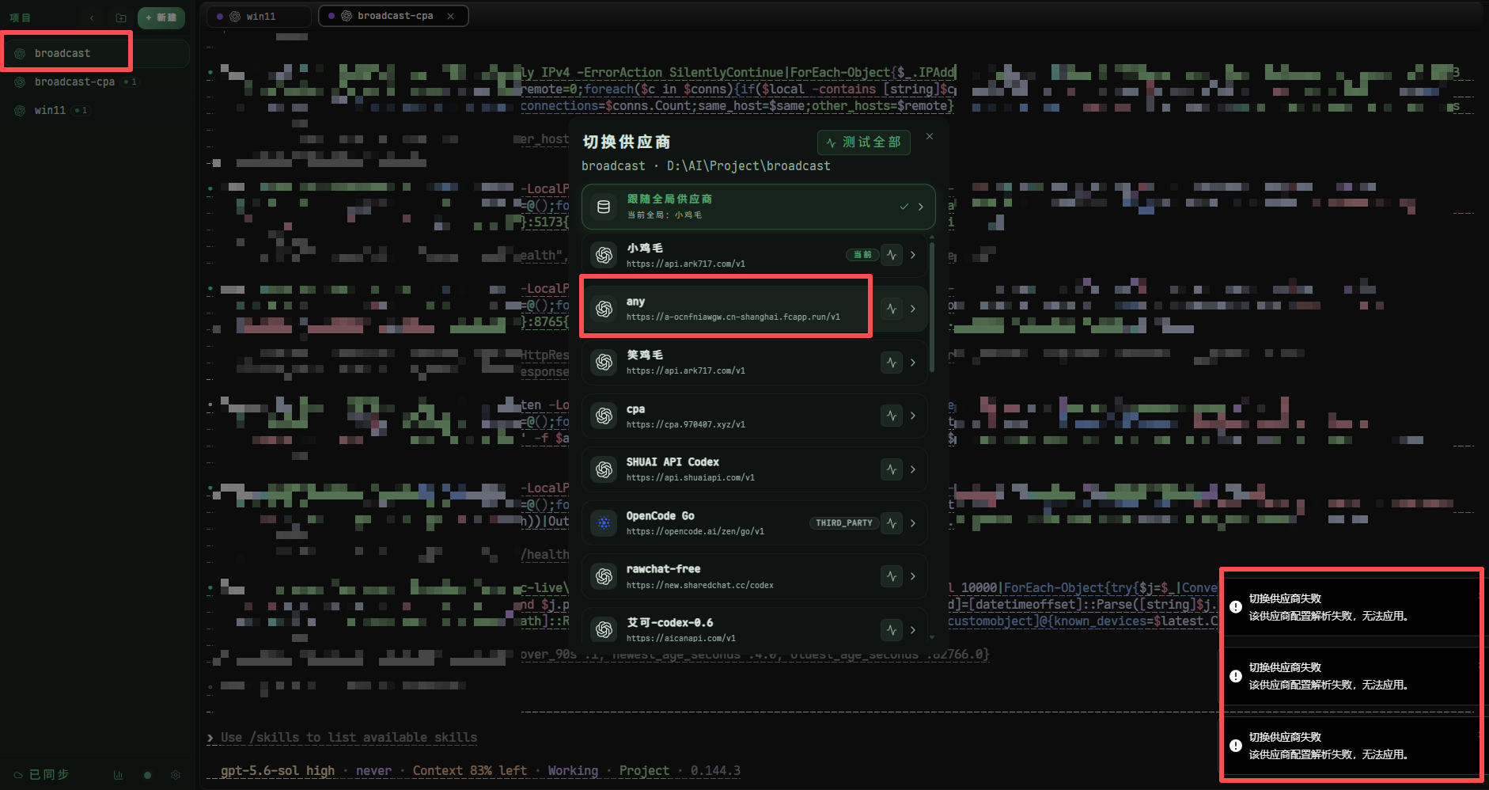The height and width of the screenshot is (790, 1489).
Task: Test connection for the any provider
Action: pos(892,309)
